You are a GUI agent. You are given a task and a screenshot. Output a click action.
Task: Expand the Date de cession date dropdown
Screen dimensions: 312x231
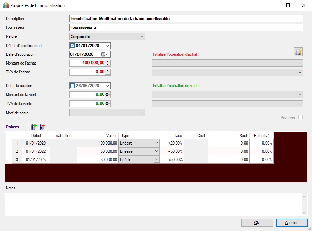click(107, 86)
